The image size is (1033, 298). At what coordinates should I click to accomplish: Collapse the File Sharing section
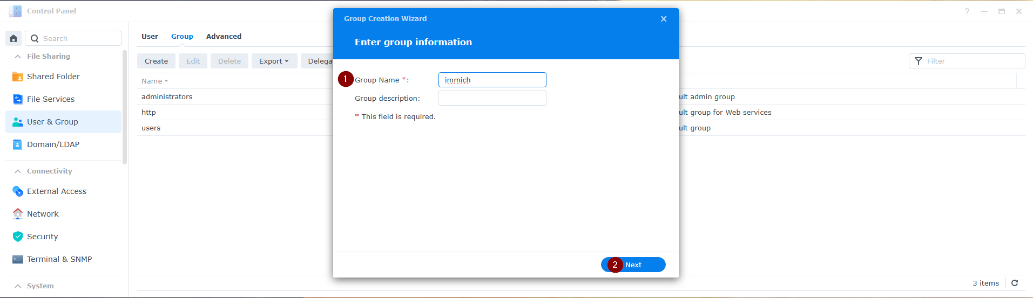[x=18, y=57]
